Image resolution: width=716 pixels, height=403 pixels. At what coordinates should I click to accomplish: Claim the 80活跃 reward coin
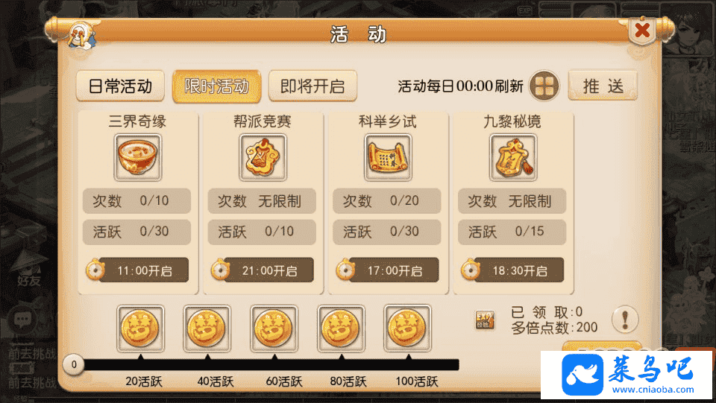pos(341,329)
